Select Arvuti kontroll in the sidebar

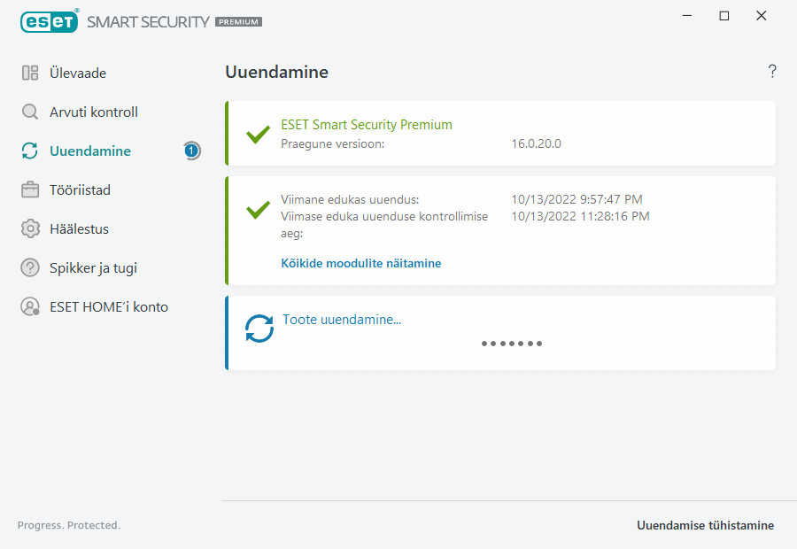(x=94, y=112)
